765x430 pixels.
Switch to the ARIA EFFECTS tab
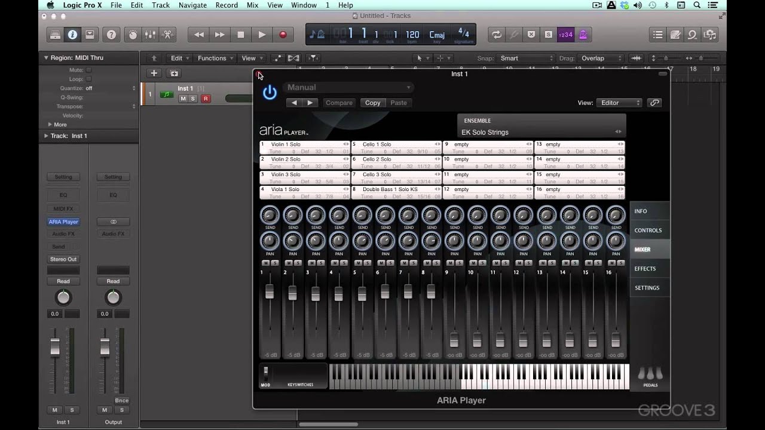[x=650, y=268]
